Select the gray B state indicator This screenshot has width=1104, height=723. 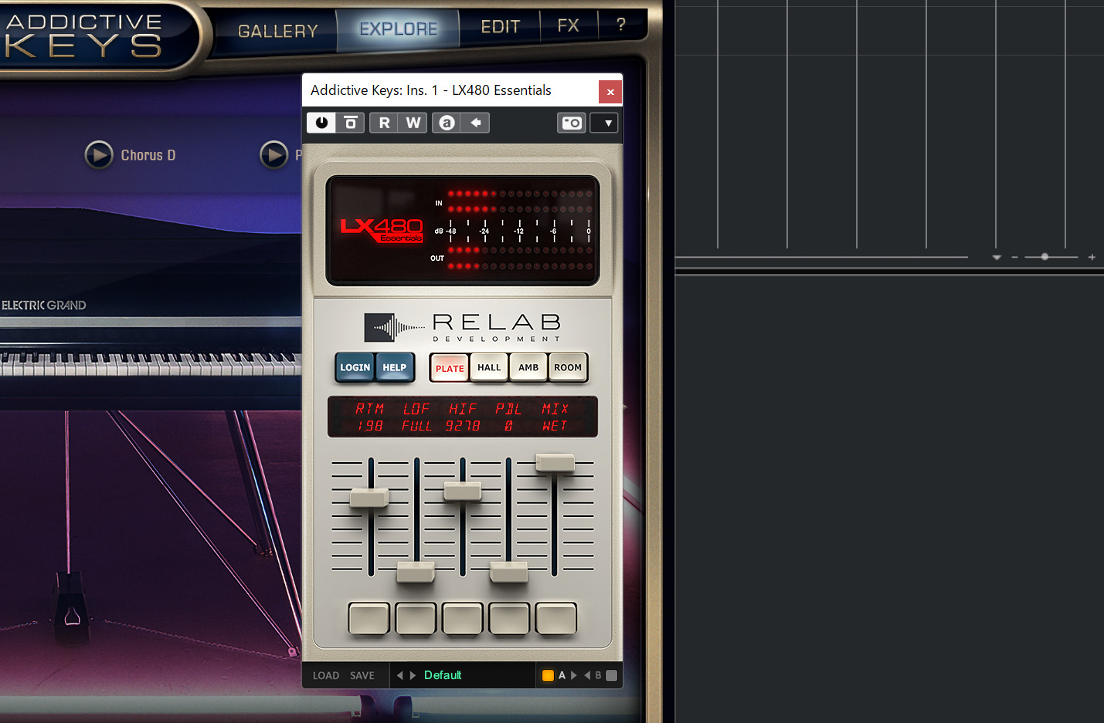tap(611, 676)
